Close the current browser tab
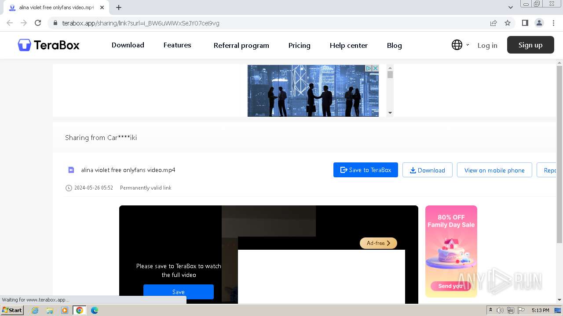Viewport: 563px width, 316px height. [102, 7]
